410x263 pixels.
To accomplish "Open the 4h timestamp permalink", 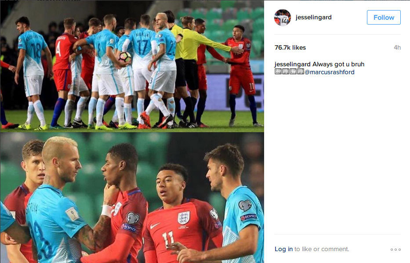I will (x=397, y=47).
